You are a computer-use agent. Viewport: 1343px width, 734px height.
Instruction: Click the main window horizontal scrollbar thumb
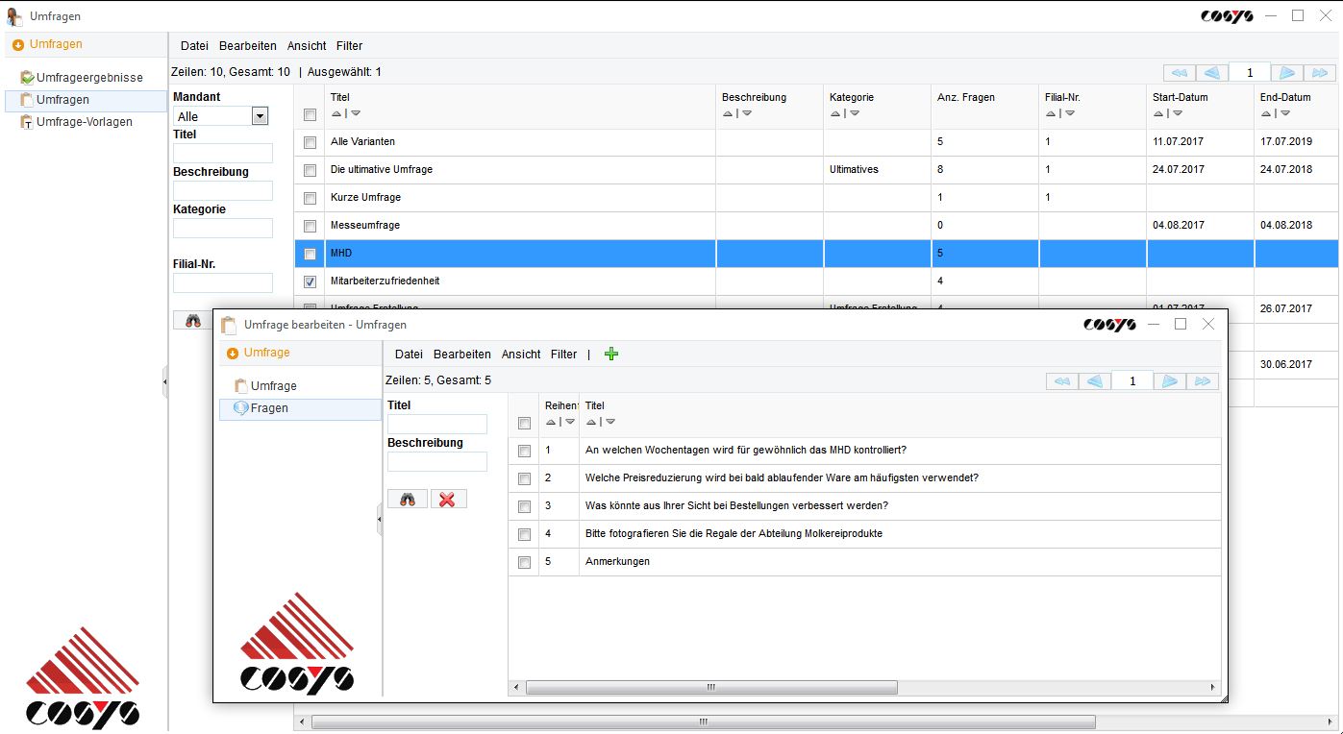click(703, 722)
